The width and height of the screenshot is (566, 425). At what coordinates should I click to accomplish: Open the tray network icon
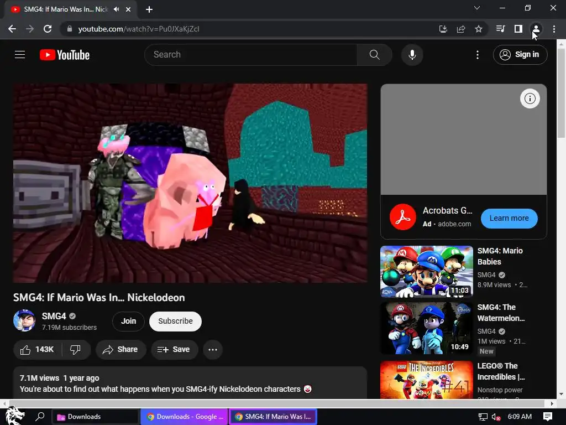(x=483, y=417)
